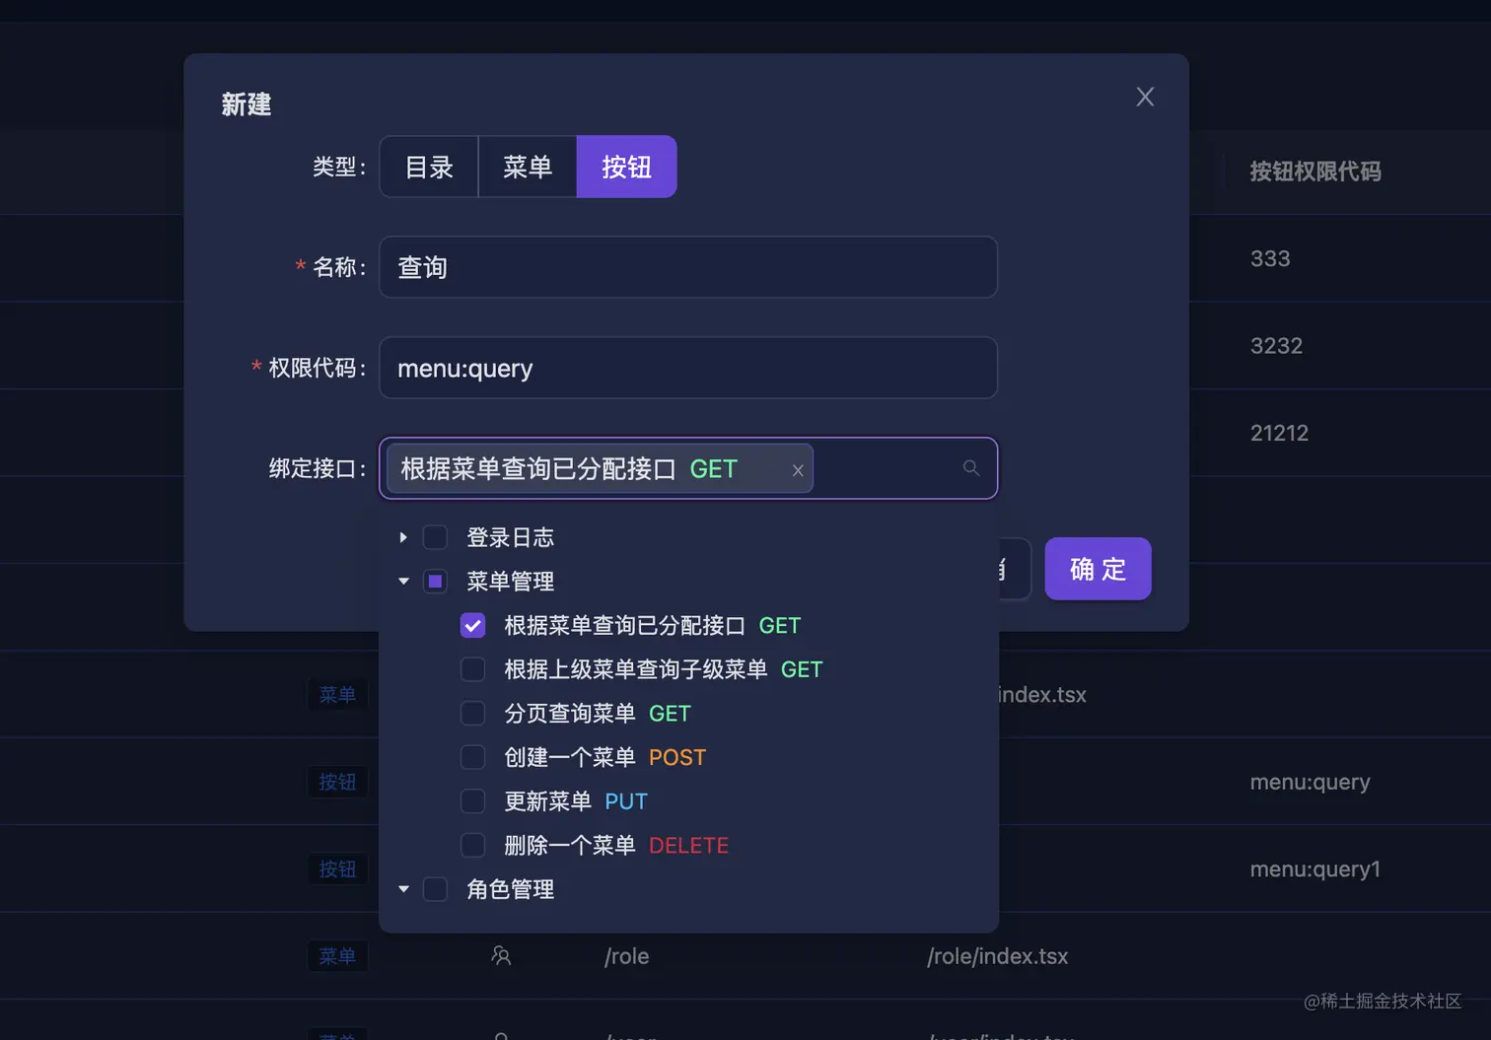Click the 登录日志 tree label
The width and height of the screenshot is (1491, 1040).
coord(510,537)
